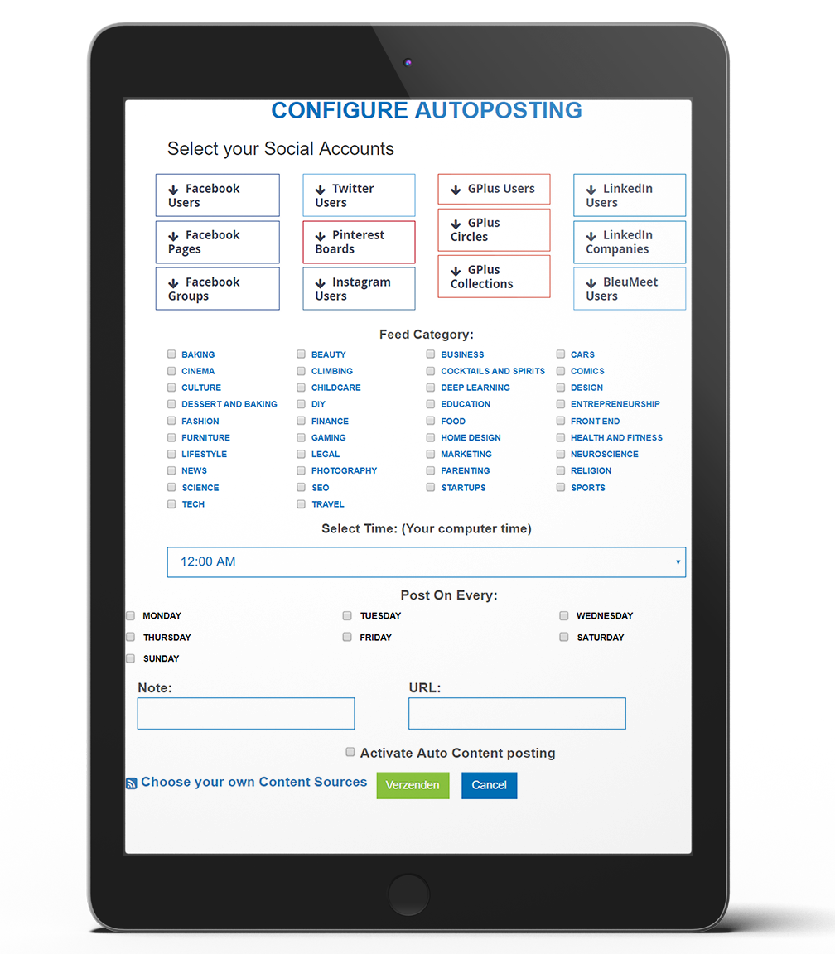Check the COCKTAILS AND SPIRITS category

(431, 370)
